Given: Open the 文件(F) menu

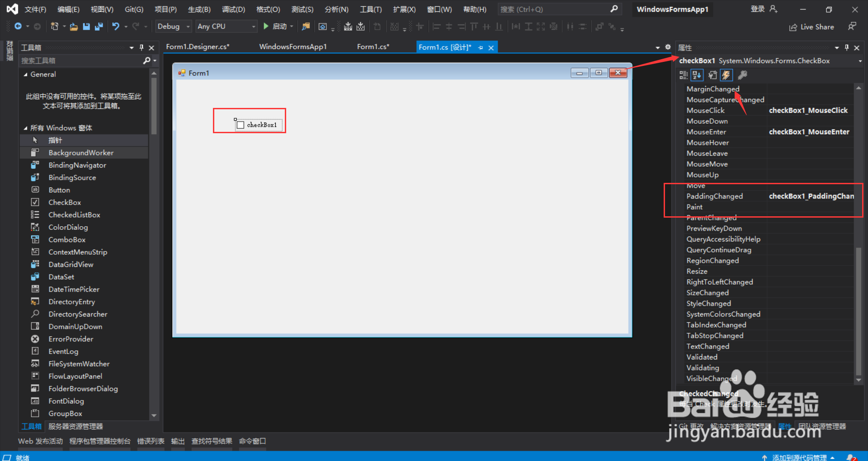Looking at the screenshot, I should coord(35,9).
